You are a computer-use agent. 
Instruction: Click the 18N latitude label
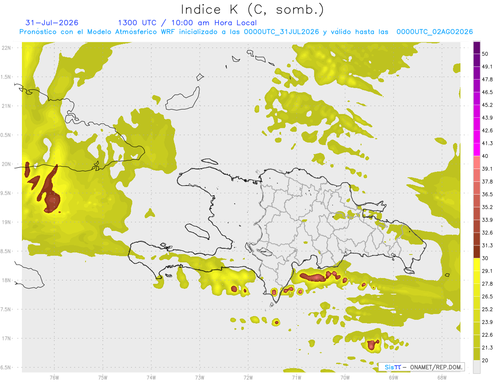tap(7, 280)
